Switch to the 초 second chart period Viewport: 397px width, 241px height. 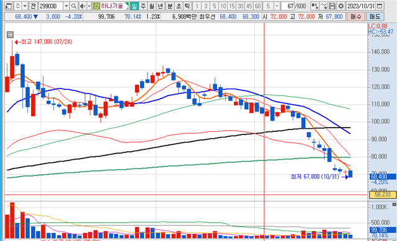(179, 6)
